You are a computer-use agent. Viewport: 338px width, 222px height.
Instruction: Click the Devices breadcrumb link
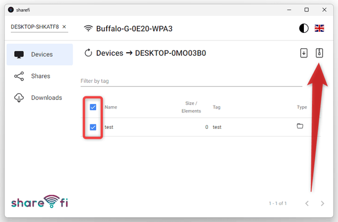pos(110,53)
